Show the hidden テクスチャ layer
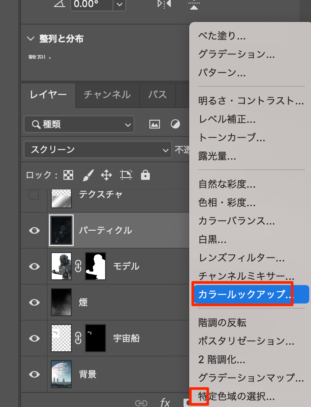Screen dimensions: 311x407 pos(34,195)
